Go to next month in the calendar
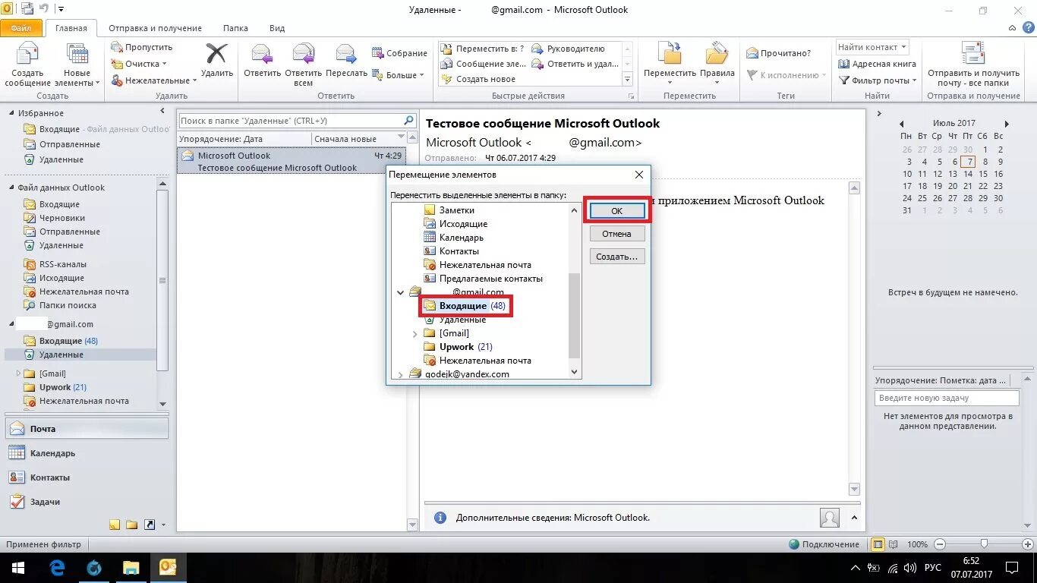This screenshot has height=583, width=1037. point(1007,124)
